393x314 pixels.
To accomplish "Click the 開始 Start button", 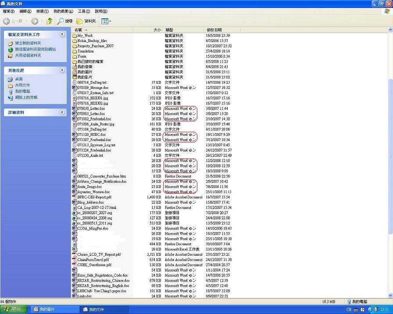I will [14, 310].
